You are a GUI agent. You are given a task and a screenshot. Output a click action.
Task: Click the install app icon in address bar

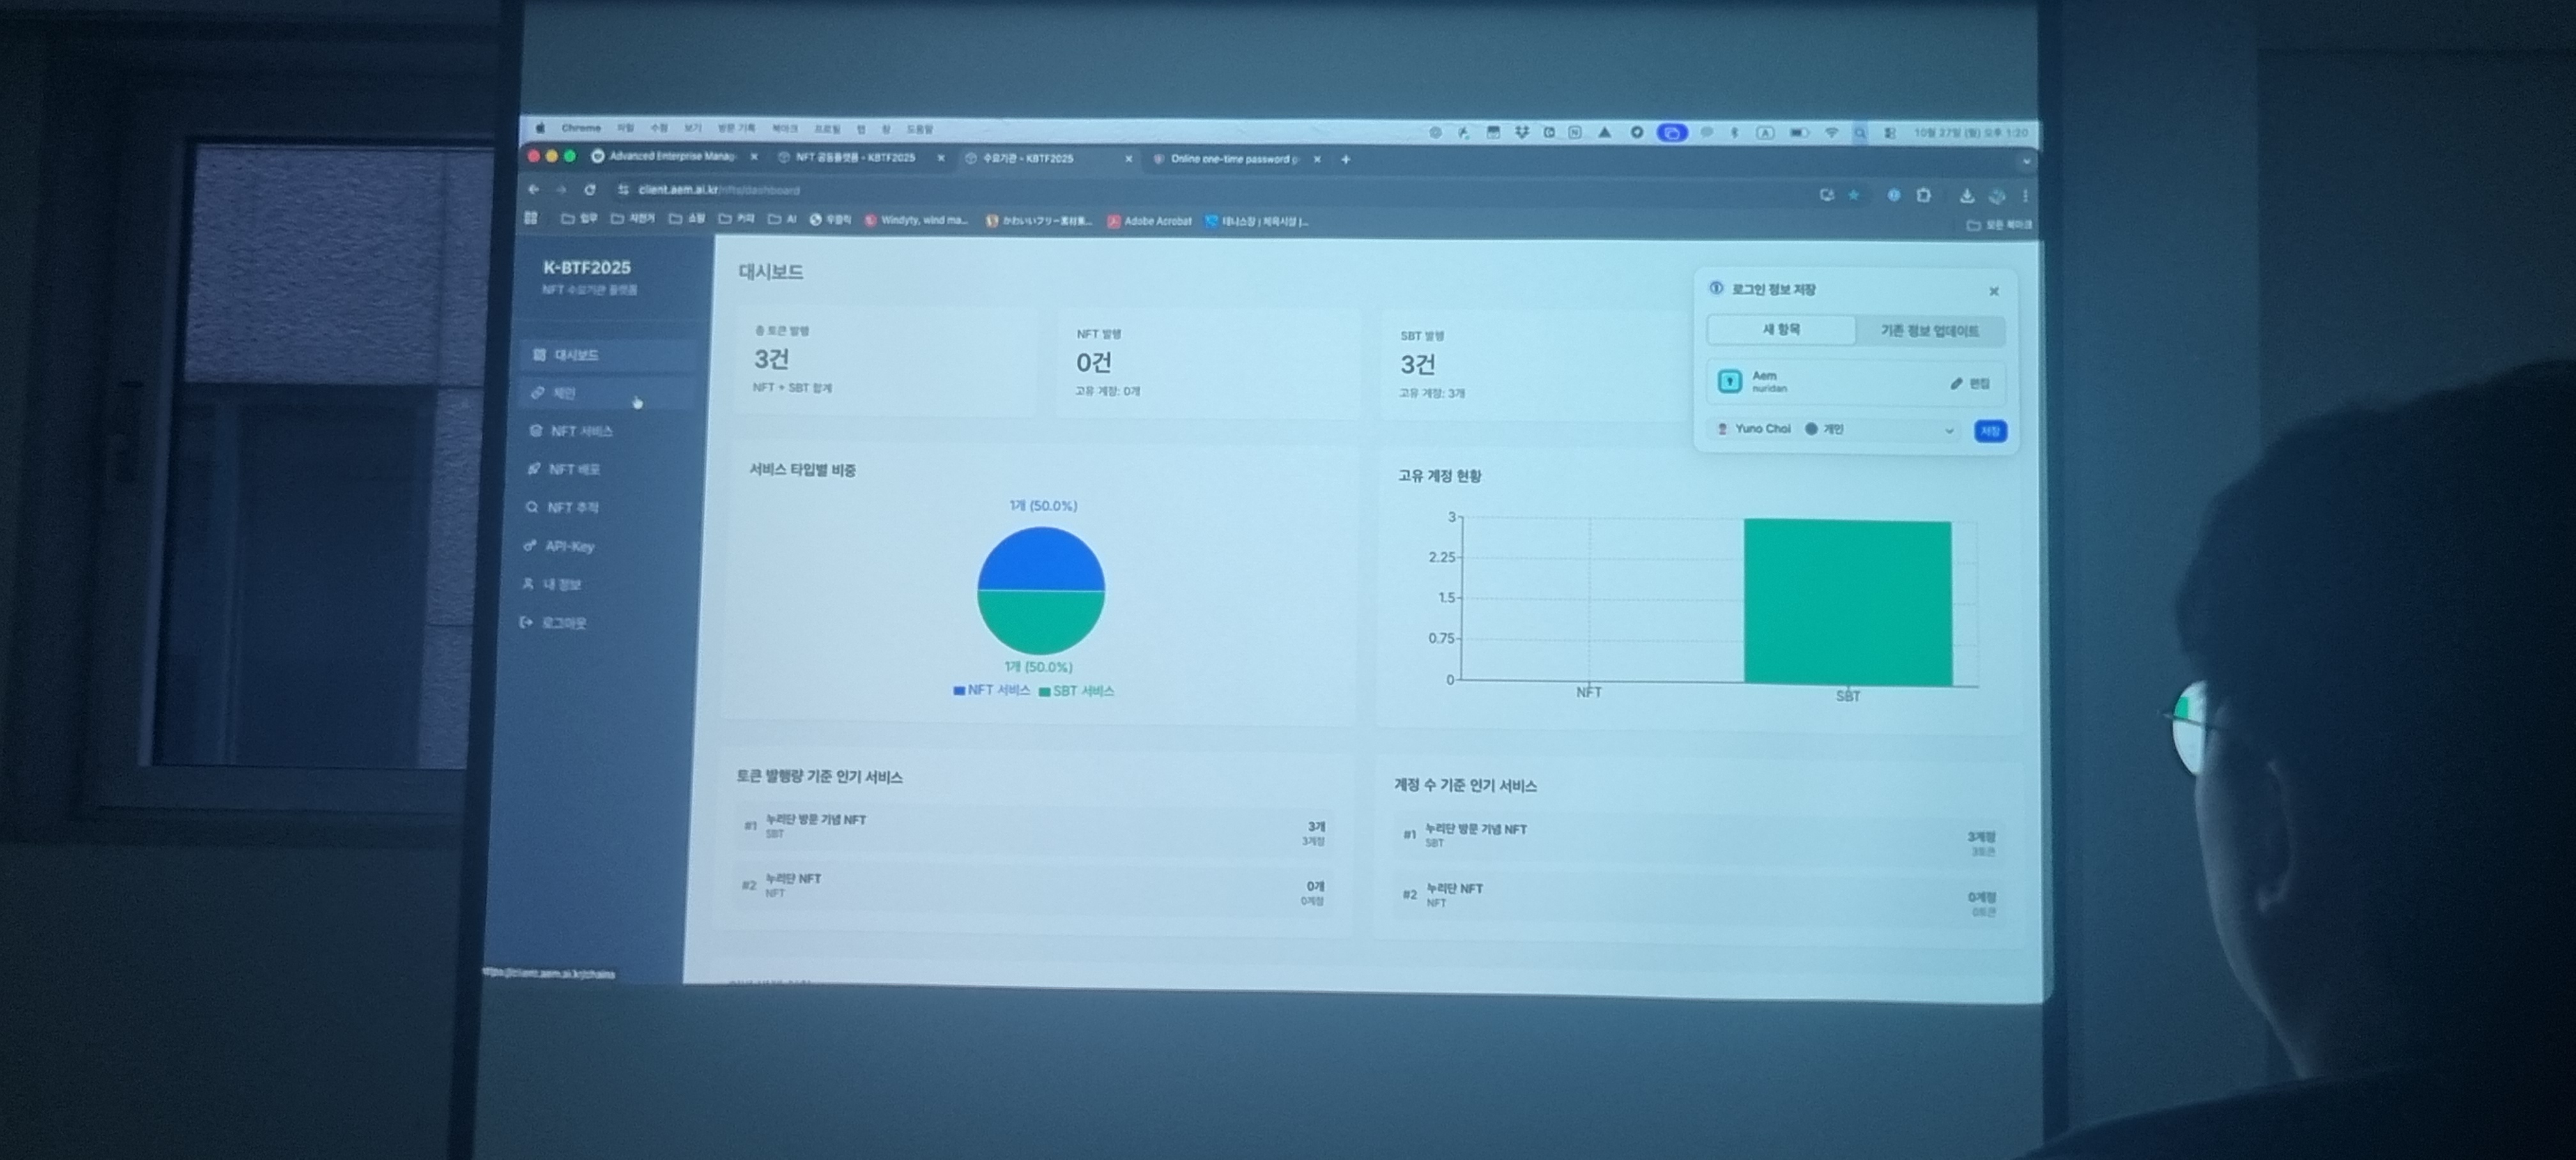coord(1827,195)
